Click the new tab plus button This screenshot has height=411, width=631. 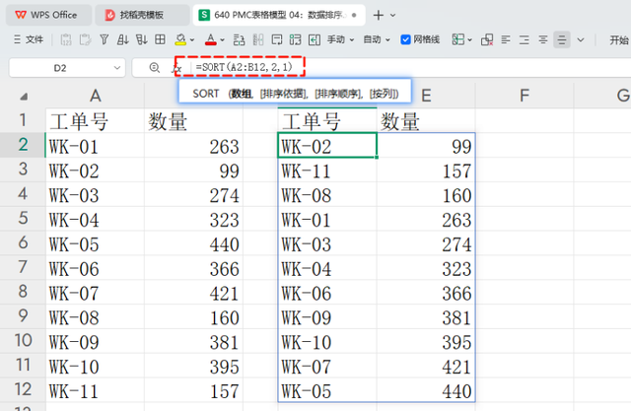click(x=378, y=16)
